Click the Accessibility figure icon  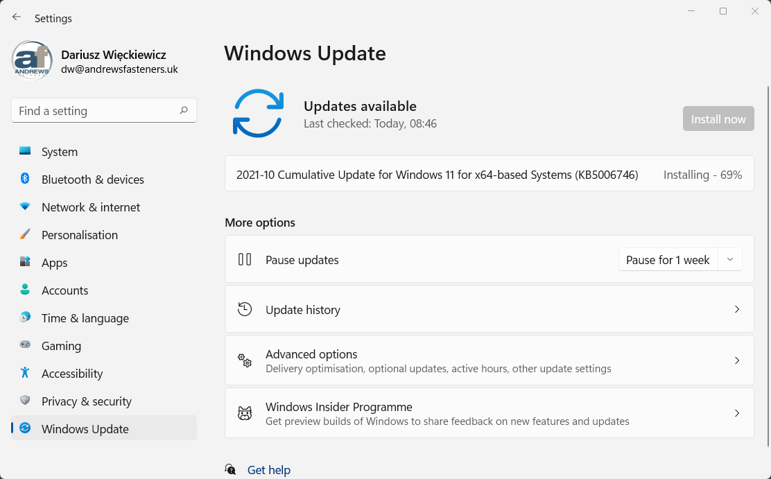25,373
